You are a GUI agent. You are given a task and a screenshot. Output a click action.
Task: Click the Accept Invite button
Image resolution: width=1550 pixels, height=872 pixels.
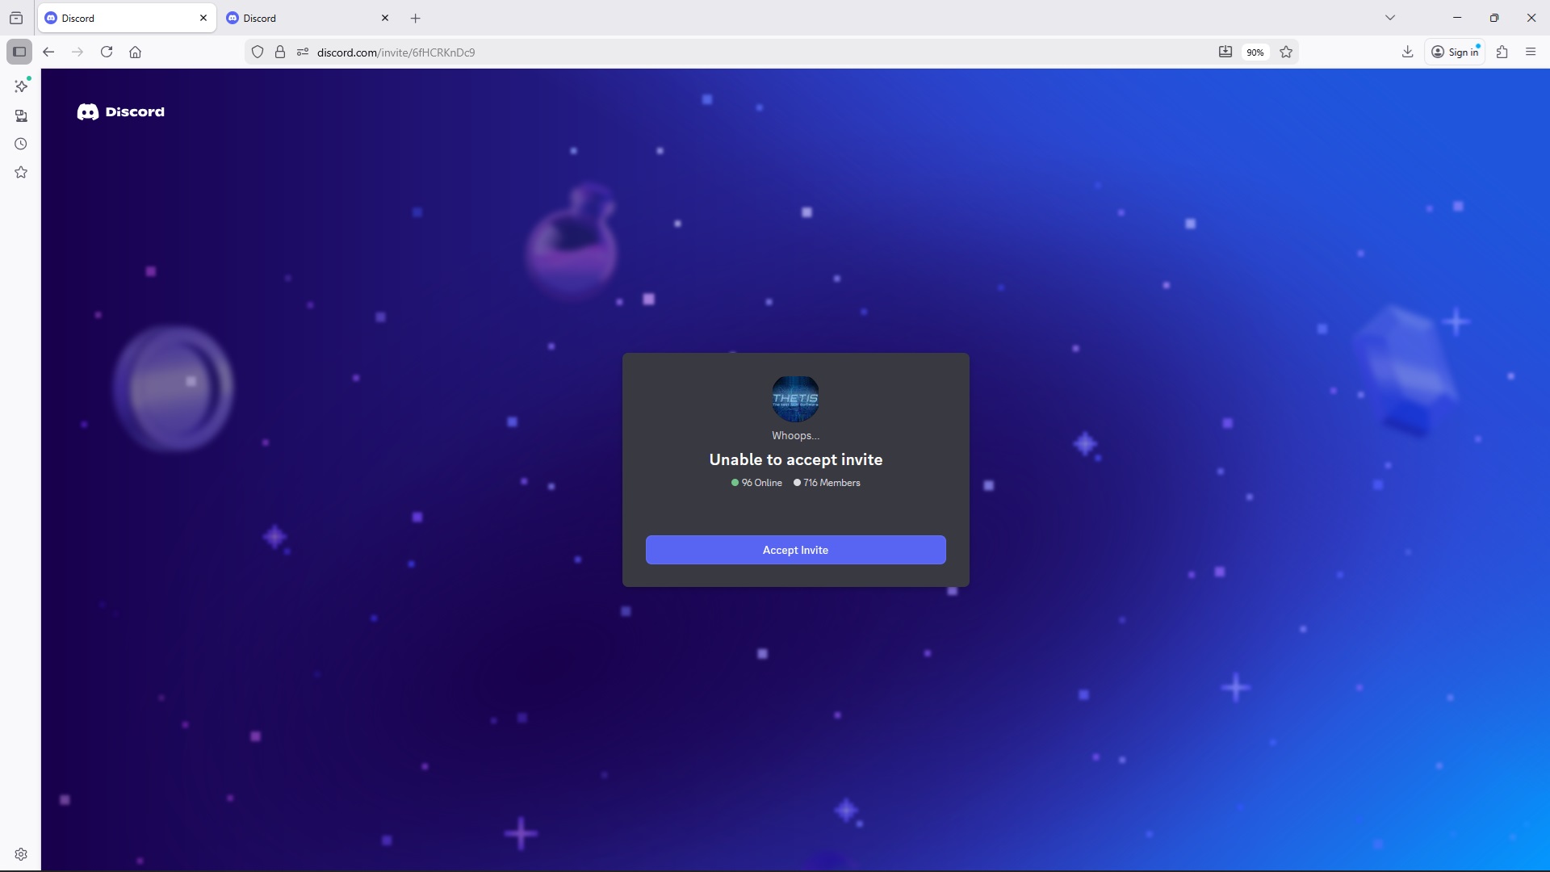pos(795,550)
